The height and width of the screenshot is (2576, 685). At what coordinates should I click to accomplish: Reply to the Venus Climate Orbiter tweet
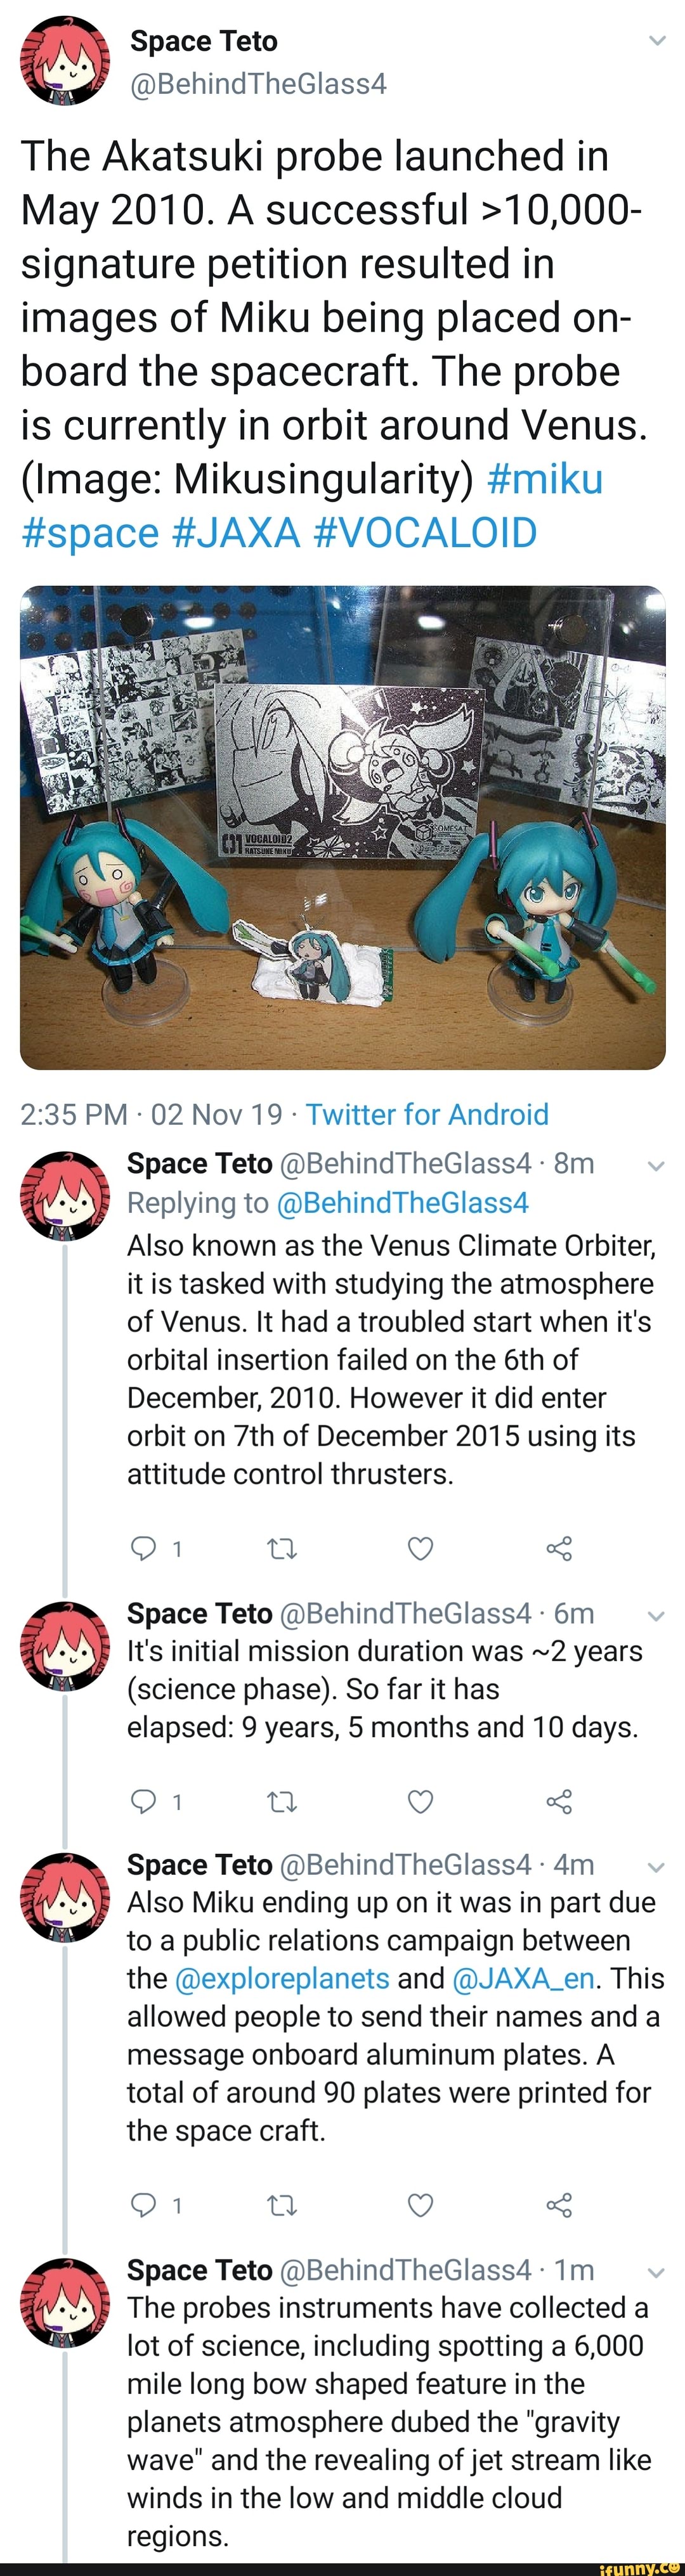144,1548
